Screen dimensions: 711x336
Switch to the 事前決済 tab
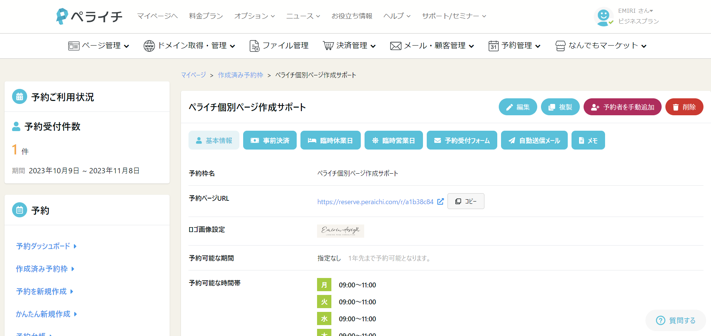pos(270,141)
